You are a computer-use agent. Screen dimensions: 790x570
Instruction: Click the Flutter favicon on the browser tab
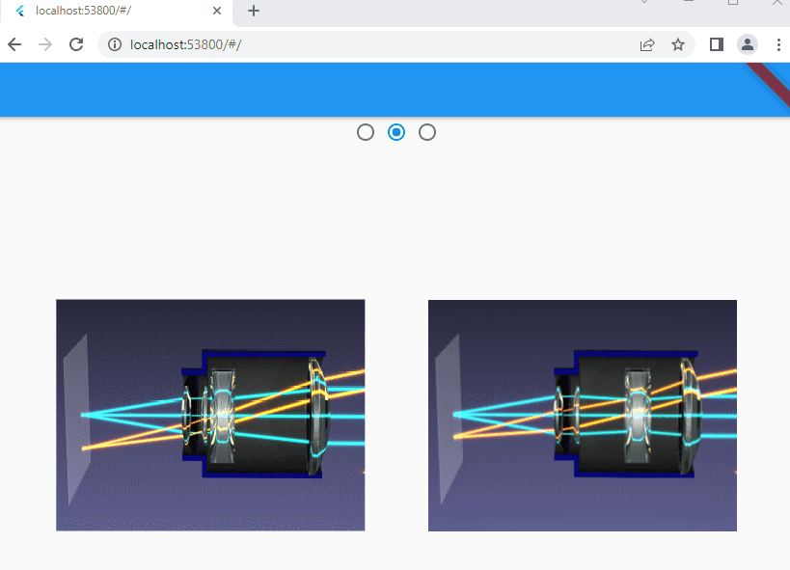(20, 13)
